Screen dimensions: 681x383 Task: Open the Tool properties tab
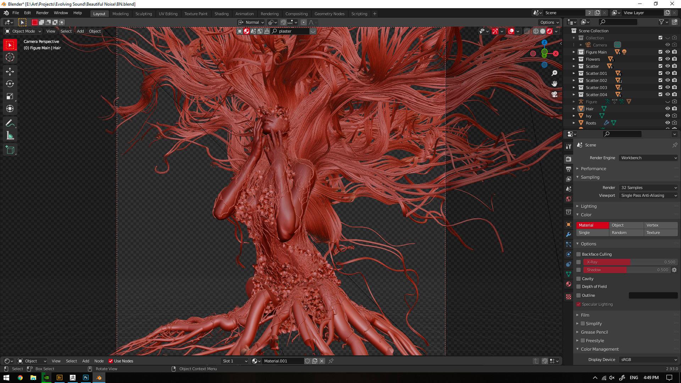pyautogui.click(x=569, y=146)
